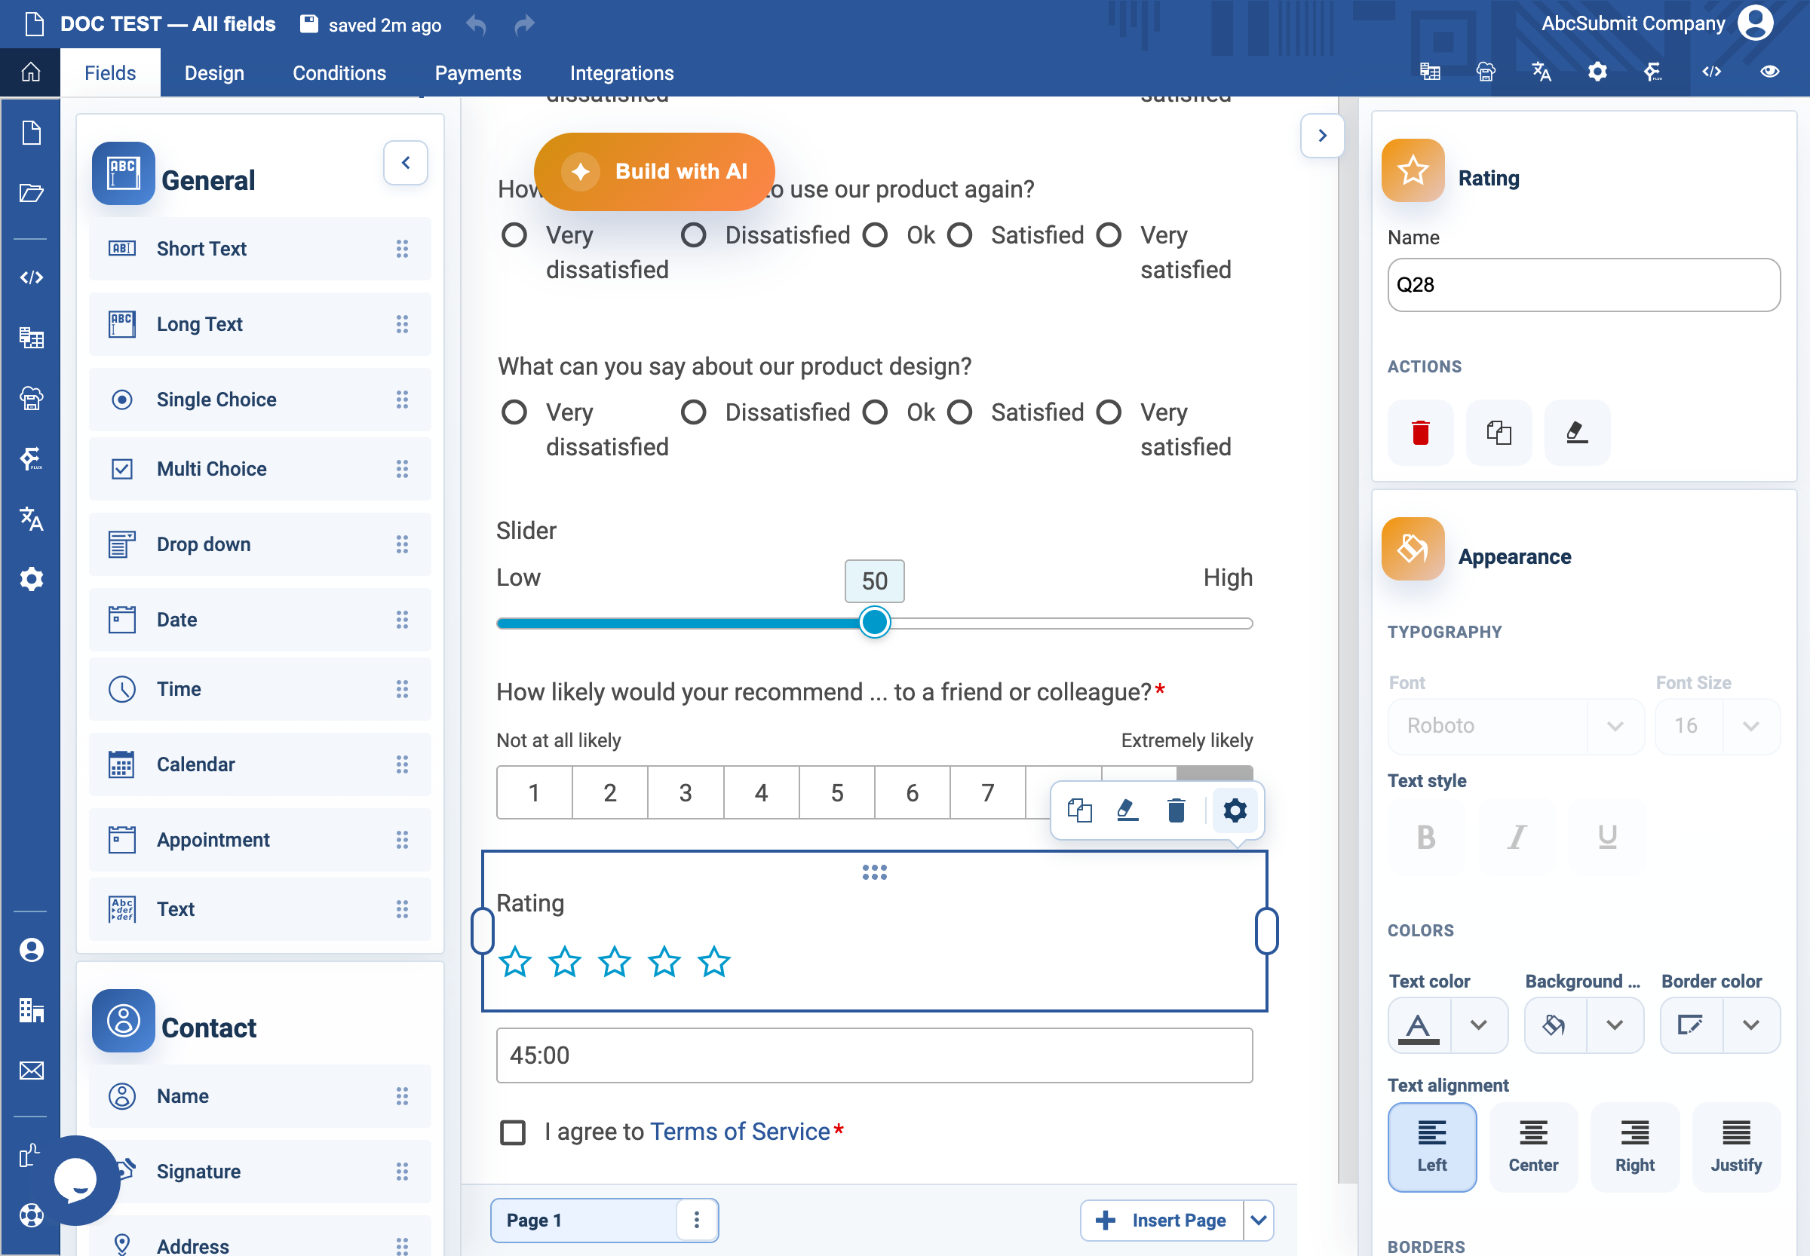Viewport: 1810px width, 1256px height.
Task: Open the embed code icon in top toolbar
Action: [1712, 72]
